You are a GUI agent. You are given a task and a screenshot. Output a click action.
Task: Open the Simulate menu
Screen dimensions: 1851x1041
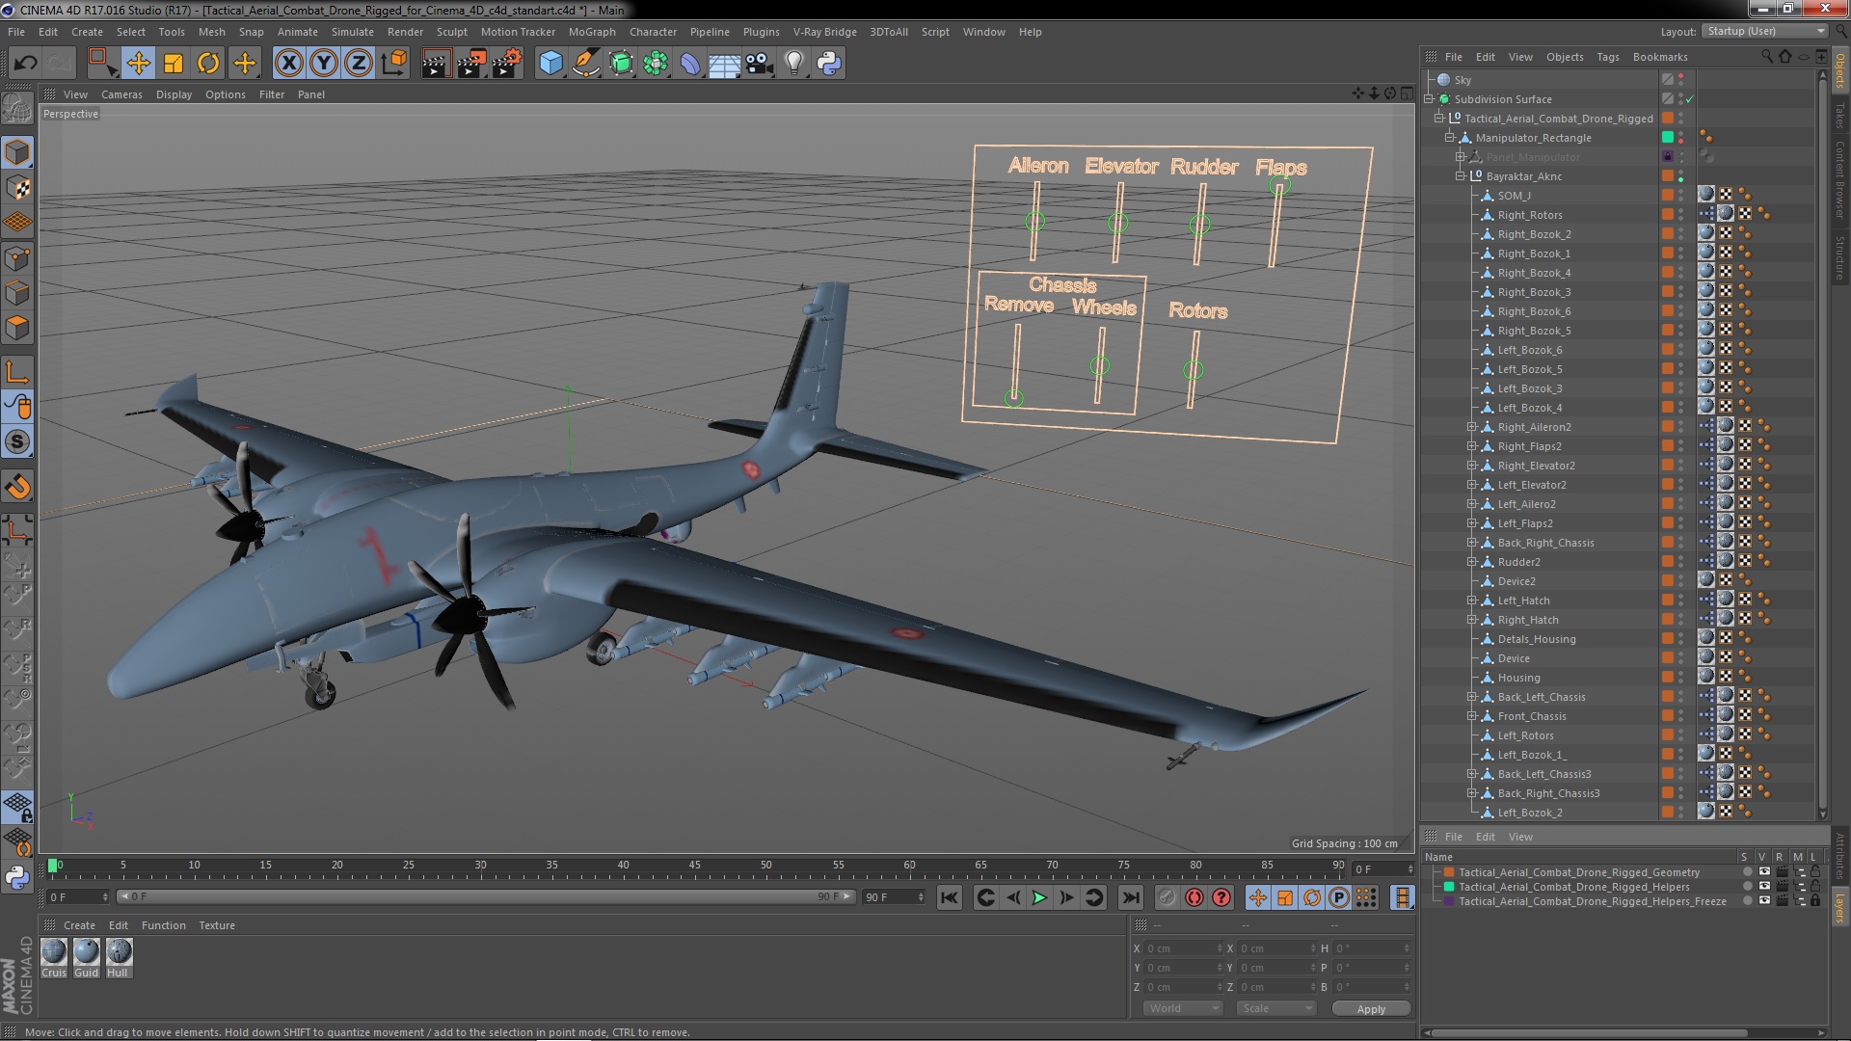[352, 32]
